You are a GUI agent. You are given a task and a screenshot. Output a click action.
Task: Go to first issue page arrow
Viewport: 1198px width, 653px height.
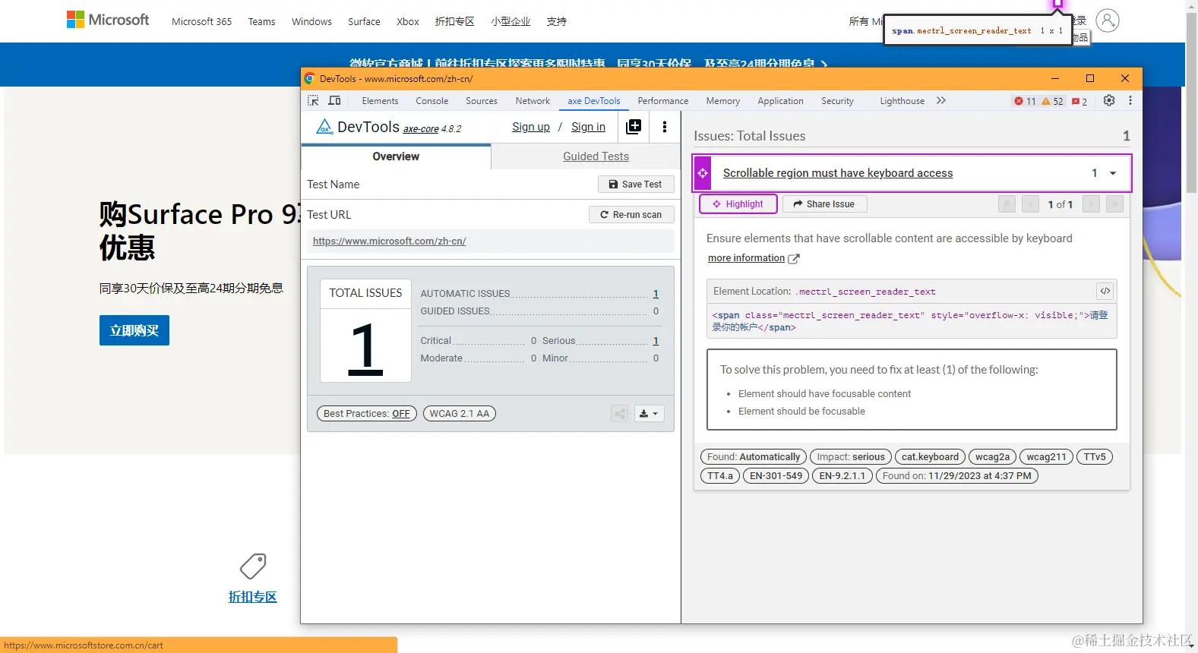pos(1007,204)
